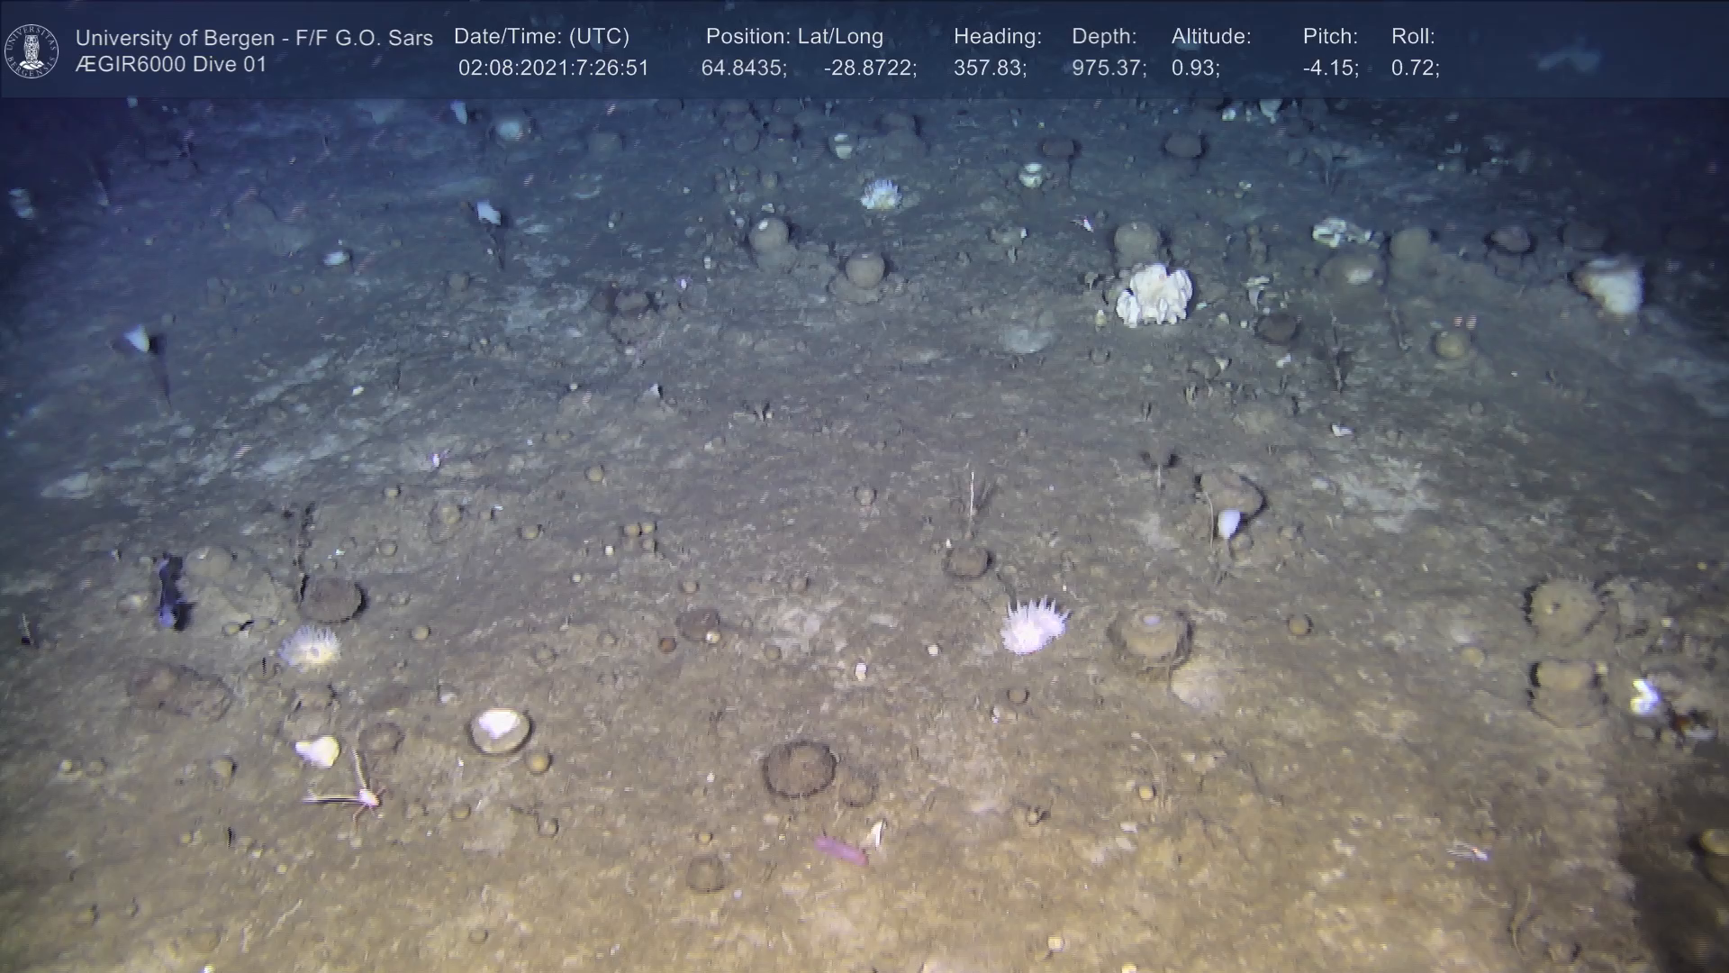Click the Position Lat/Long header label
1729x973 pixels.
(x=794, y=37)
